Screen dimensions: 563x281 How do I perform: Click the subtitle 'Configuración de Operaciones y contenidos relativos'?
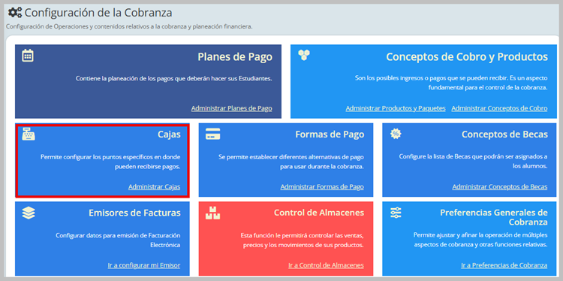pos(129,27)
